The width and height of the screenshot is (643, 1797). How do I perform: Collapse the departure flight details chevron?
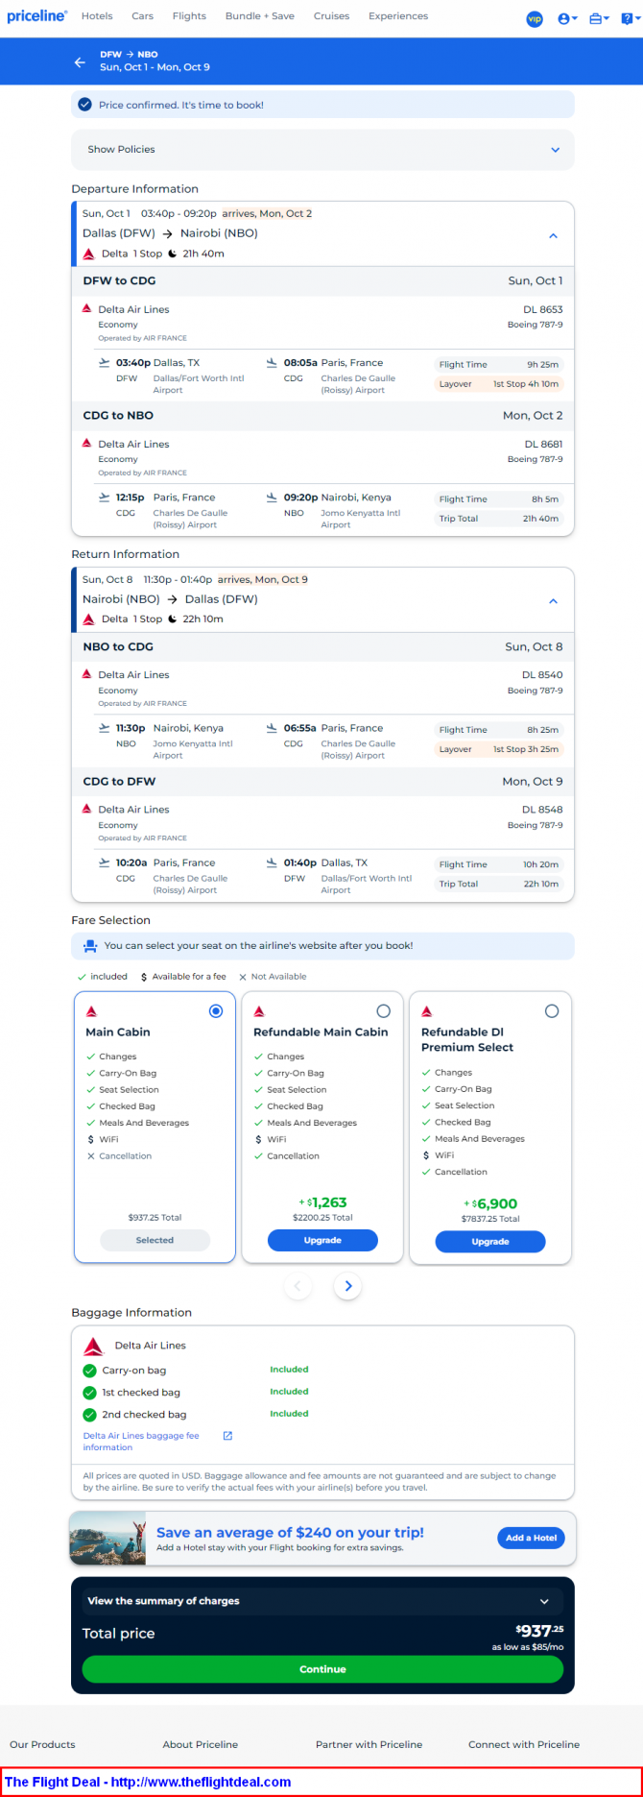(553, 236)
